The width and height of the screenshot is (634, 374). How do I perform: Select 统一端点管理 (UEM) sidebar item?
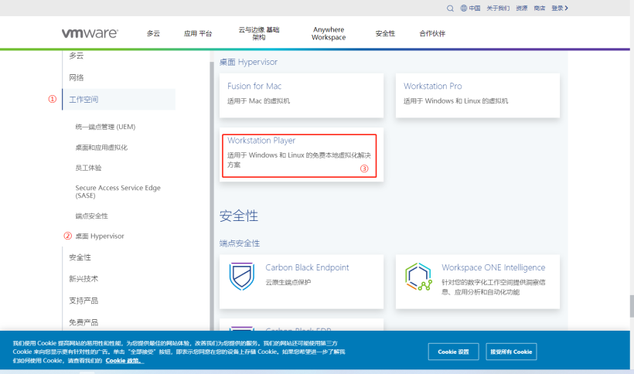pos(105,127)
